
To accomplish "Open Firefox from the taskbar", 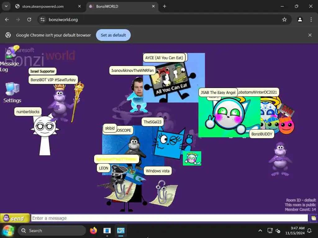I will click(x=93, y=231).
